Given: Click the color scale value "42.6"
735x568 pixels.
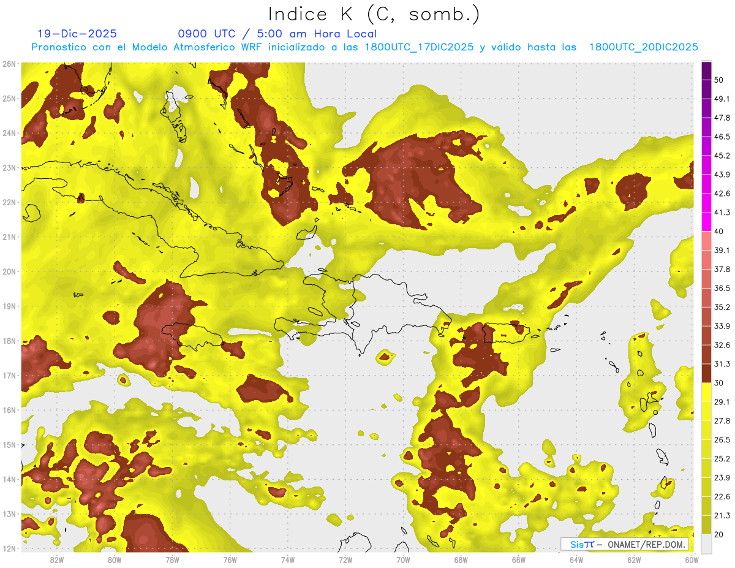Looking at the screenshot, I should tap(722, 194).
